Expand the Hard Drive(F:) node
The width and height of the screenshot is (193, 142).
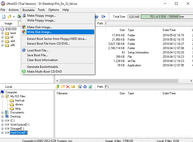pyautogui.click(x=2, y=133)
